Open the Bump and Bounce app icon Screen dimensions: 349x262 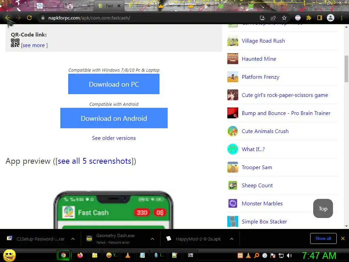click(233, 113)
